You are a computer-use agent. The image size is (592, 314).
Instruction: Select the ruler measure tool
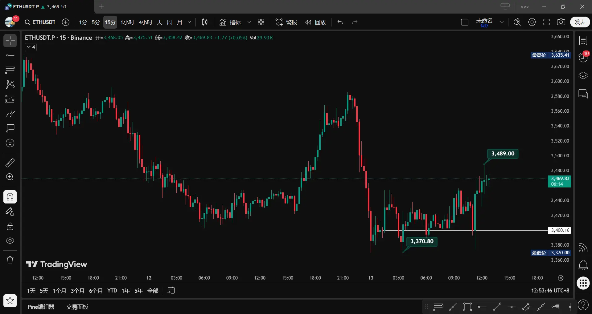click(10, 163)
